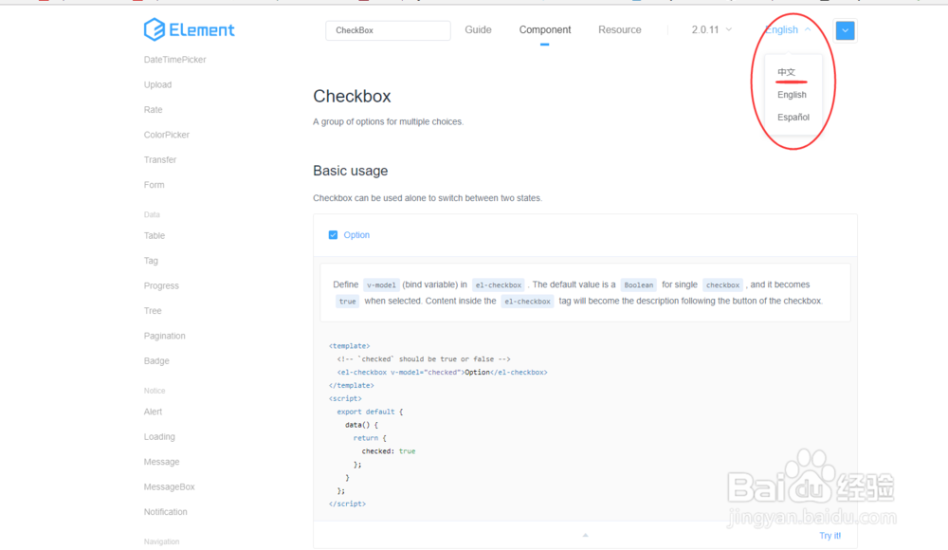Click the Notice sidebar group label
The image size is (948, 550).
(x=155, y=391)
